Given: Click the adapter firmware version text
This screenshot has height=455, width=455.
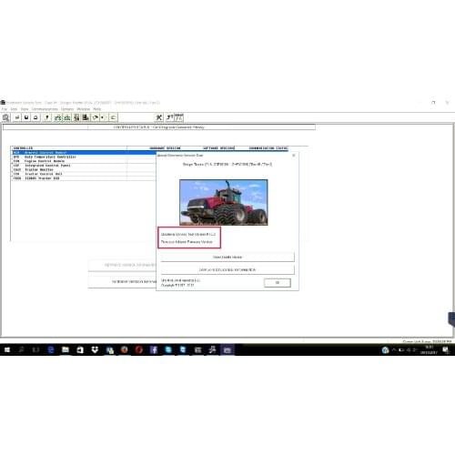Looking at the screenshot, I should (x=187, y=242).
